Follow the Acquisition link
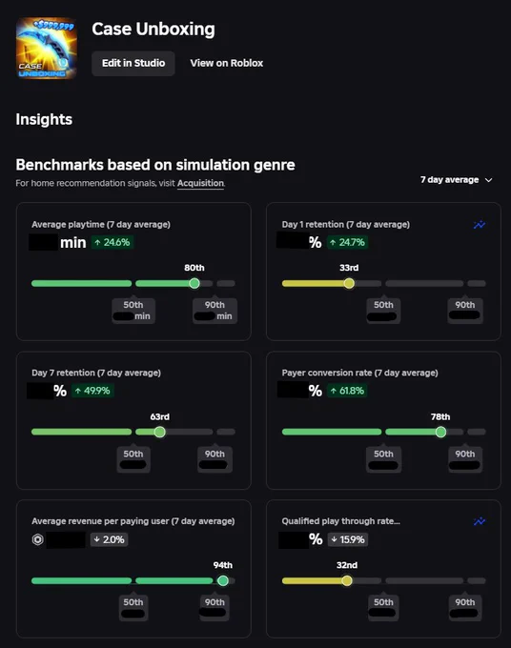Viewport: 511px width, 648px height. point(200,183)
